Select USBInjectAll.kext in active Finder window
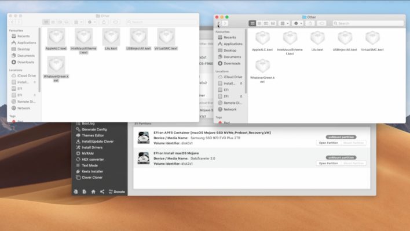This screenshot has height=231, width=410. [345, 41]
